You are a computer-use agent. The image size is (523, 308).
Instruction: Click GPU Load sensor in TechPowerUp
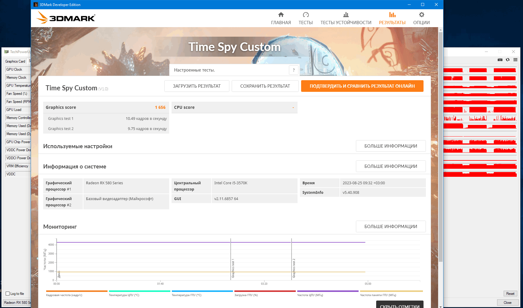pos(18,110)
